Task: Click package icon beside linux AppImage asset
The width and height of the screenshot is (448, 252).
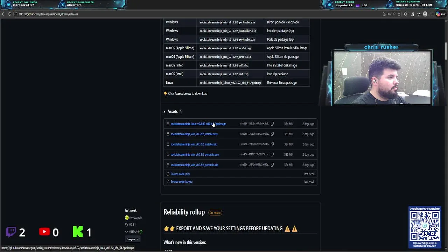Action: pyautogui.click(x=168, y=124)
